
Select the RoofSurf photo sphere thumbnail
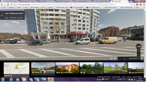point(43,68)
